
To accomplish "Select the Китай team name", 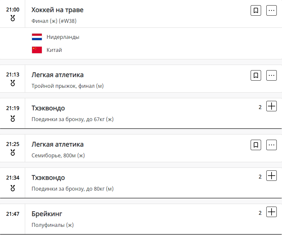I will point(54,50).
